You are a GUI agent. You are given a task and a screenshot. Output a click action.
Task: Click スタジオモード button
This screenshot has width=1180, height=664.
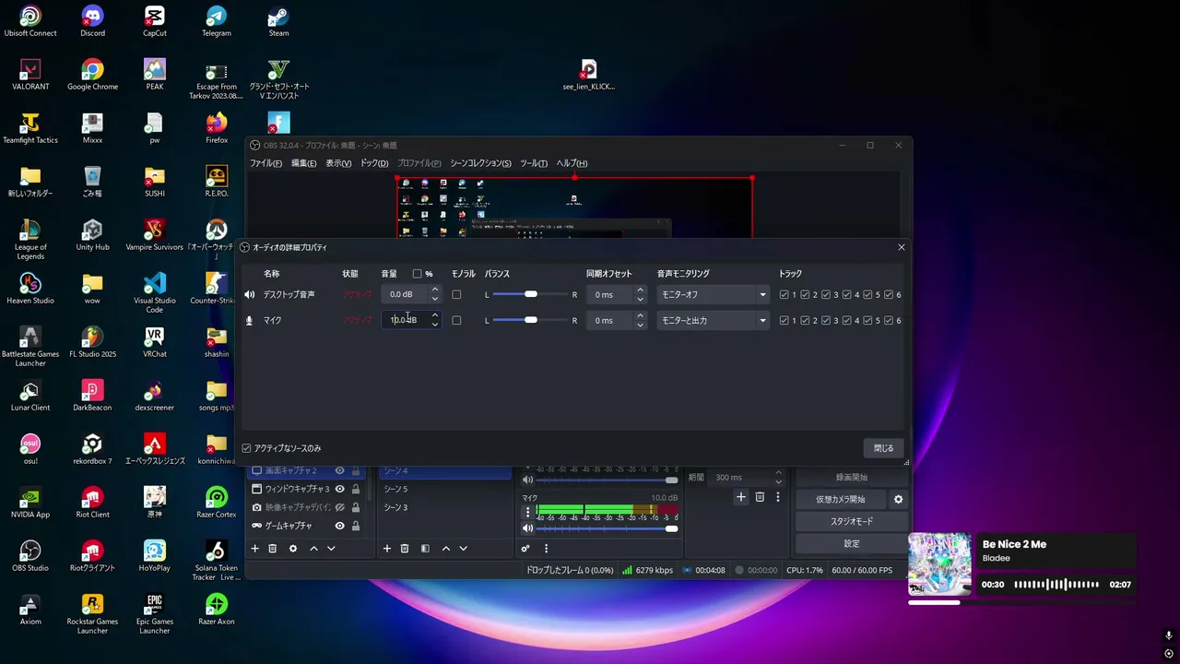pyautogui.click(x=852, y=522)
